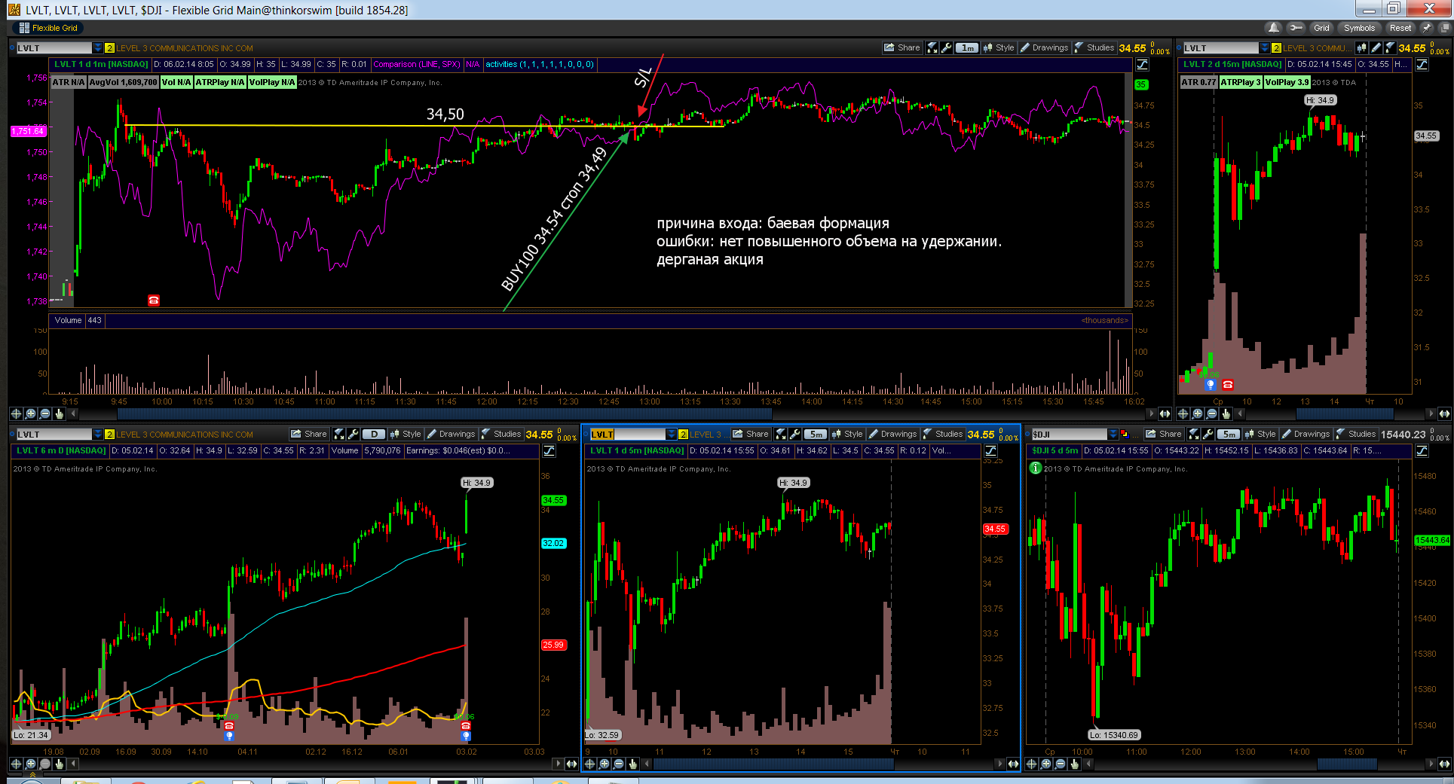Image resolution: width=1454 pixels, height=784 pixels.
Task: Click the red phone marker on top-left chart
Action: coord(154,300)
